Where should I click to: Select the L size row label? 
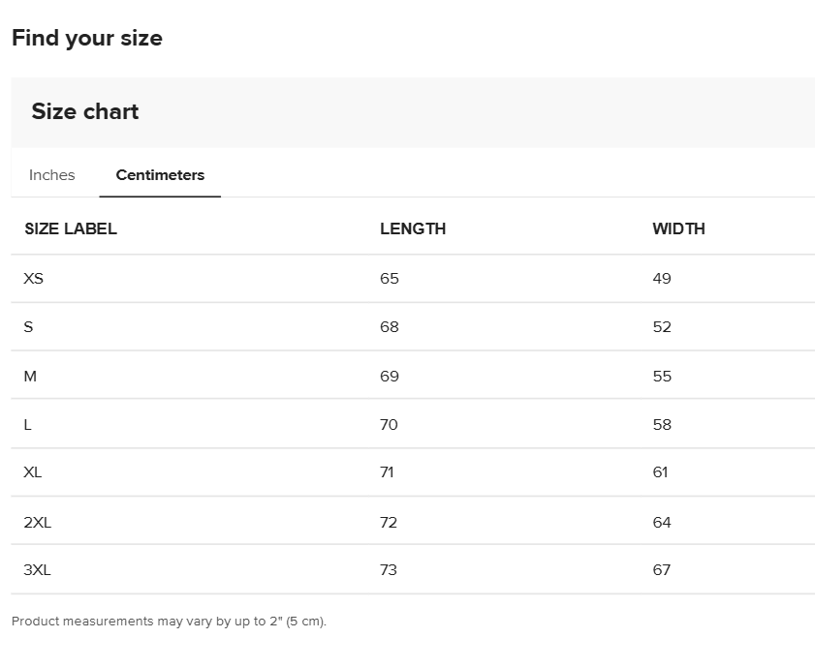click(x=27, y=424)
